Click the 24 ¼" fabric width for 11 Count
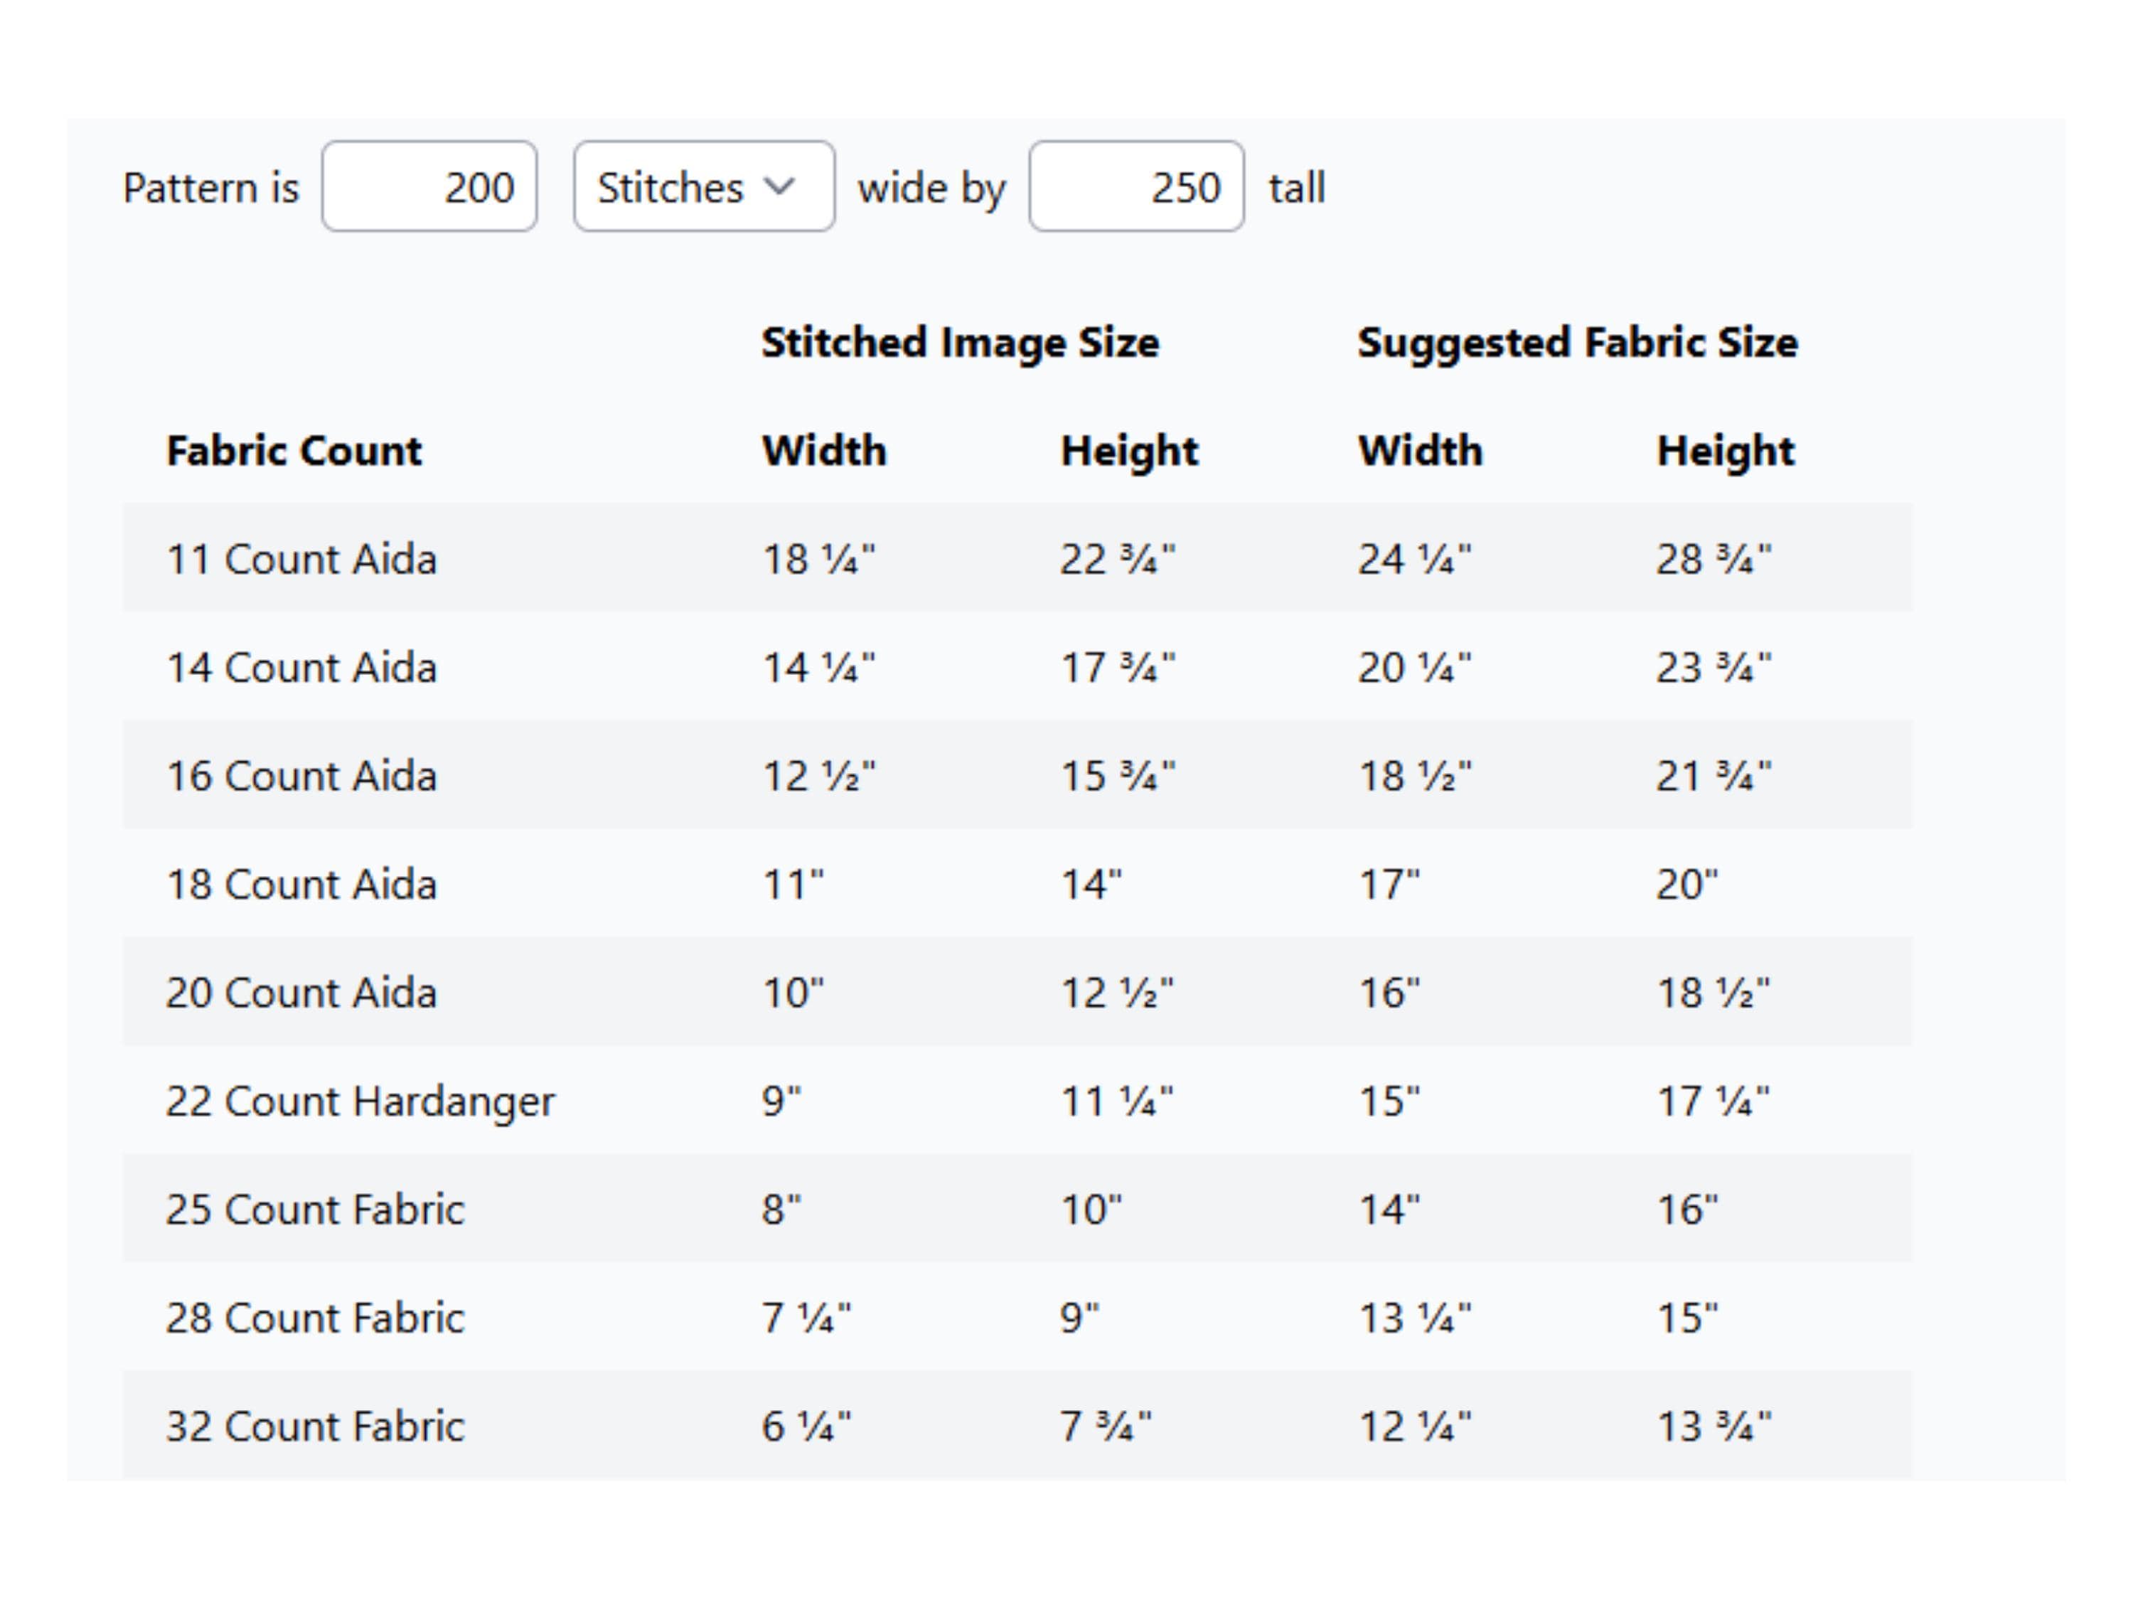This screenshot has width=2133, height=1600. pos(1416,560)
